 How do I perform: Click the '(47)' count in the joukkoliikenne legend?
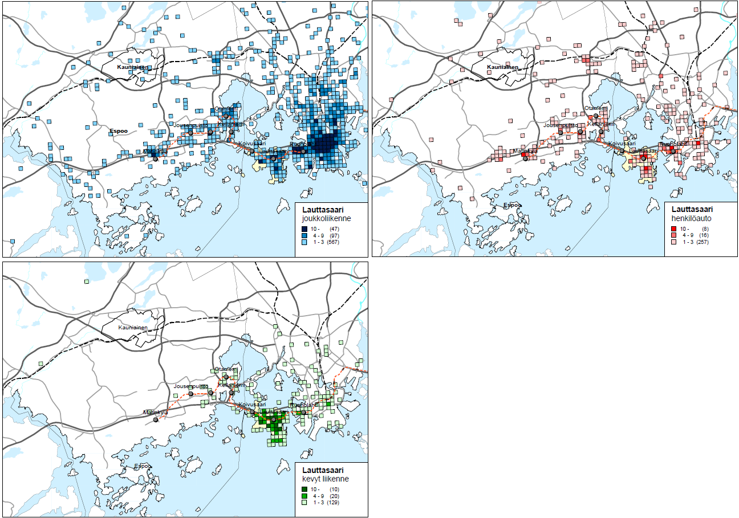[334, 229]
